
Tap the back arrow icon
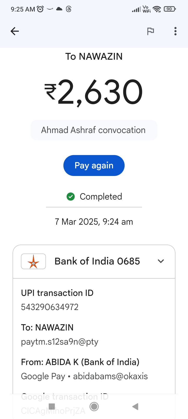pos(15,31)
